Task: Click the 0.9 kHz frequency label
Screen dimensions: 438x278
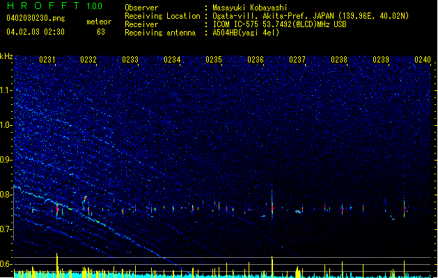Action: pos(6,160)
